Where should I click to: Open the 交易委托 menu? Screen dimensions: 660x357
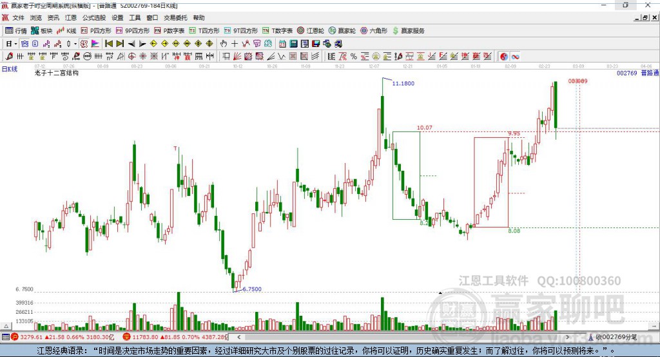pos(175,17)
